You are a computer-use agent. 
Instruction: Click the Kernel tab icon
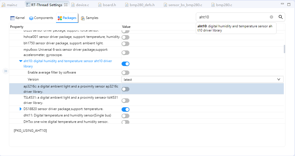[12, 18]
